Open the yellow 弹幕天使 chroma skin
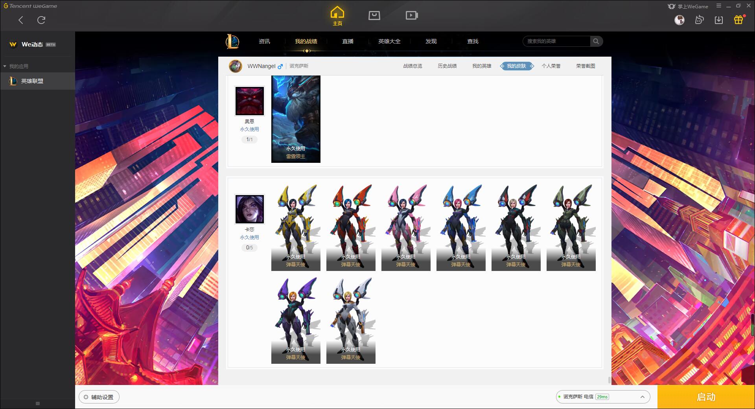The image size is (755, 409). [296, 227]
